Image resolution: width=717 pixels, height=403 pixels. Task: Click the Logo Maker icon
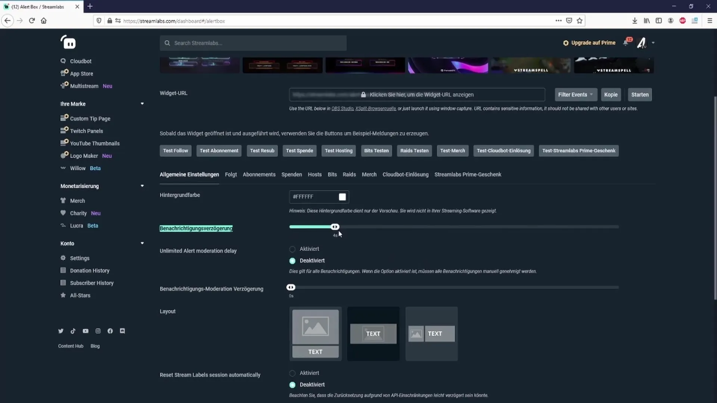[x=64, y=155]
